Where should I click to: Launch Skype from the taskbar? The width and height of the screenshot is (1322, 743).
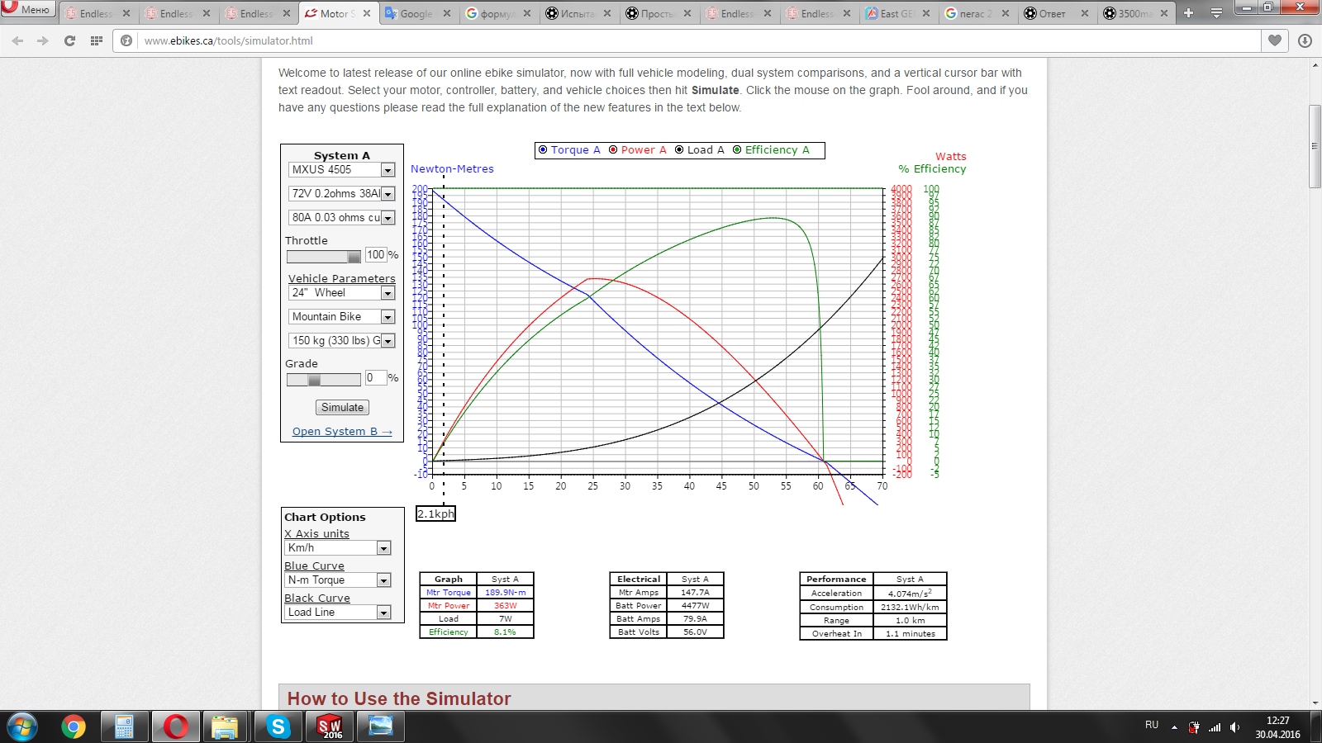click(278, 726)
